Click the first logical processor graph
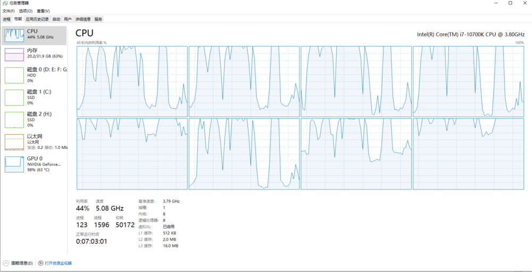This screenshot has height=272, width=532. click(x=132, y=81)
